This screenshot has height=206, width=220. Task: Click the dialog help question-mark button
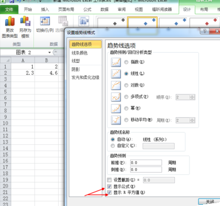(x=205, y=31)
